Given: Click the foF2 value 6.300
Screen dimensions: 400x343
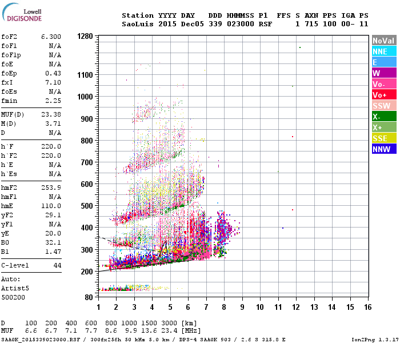Looking at the screenshot, I should (51, 37).
